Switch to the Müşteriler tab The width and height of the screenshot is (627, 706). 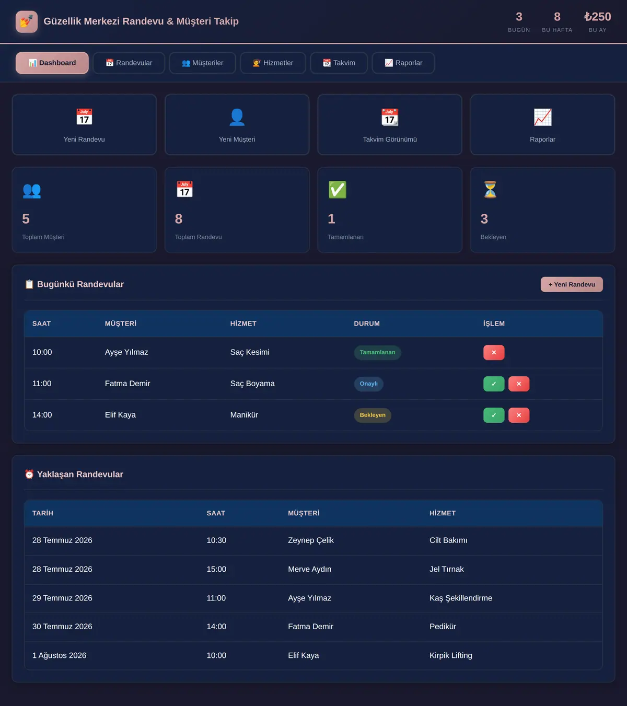point(202,63)
